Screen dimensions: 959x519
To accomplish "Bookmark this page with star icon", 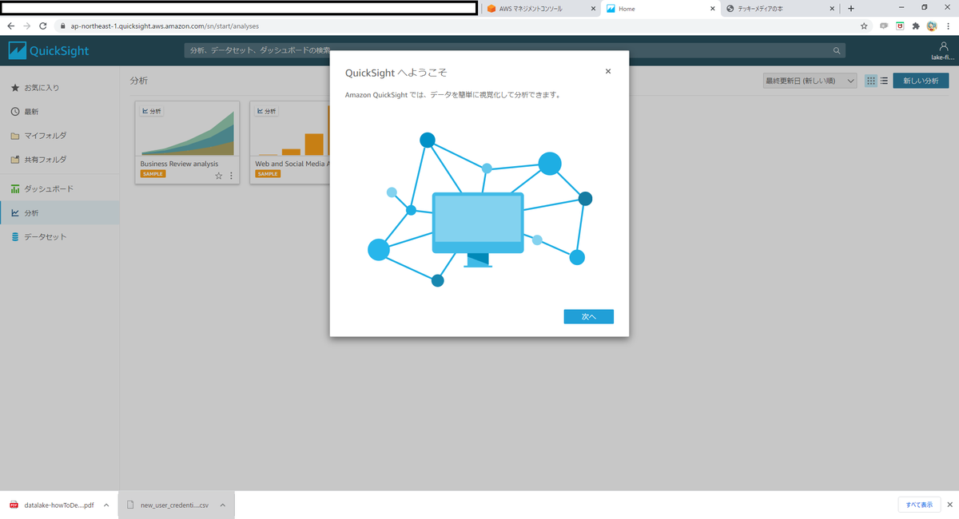I will click(864, 26).
